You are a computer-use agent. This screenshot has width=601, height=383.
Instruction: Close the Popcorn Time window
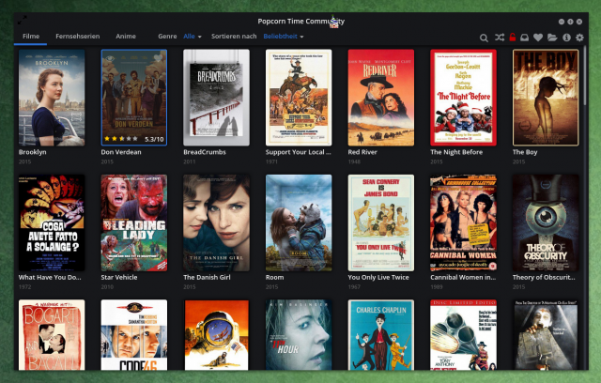point(579,22)
